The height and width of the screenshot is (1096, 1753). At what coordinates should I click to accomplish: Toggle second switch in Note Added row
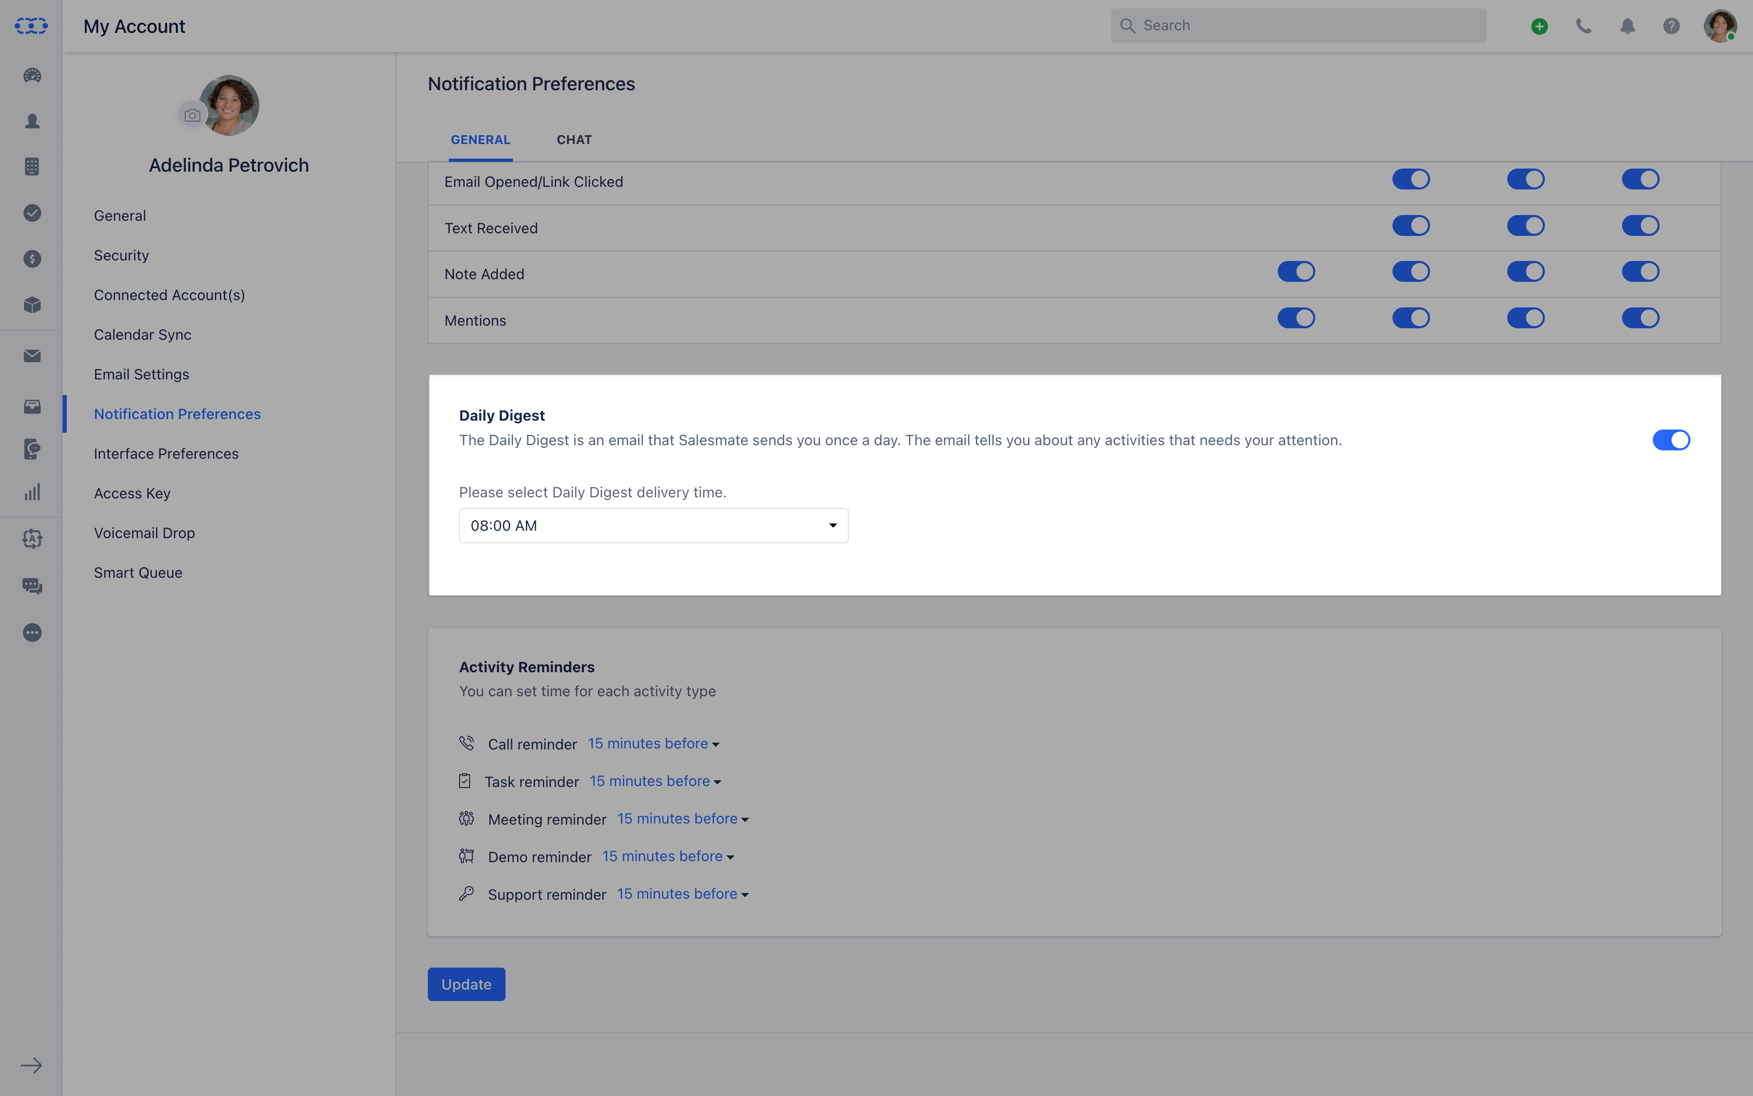coord(1411,272)
